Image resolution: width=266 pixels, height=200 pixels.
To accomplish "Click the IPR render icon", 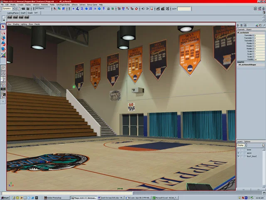I will coord(163,9).
